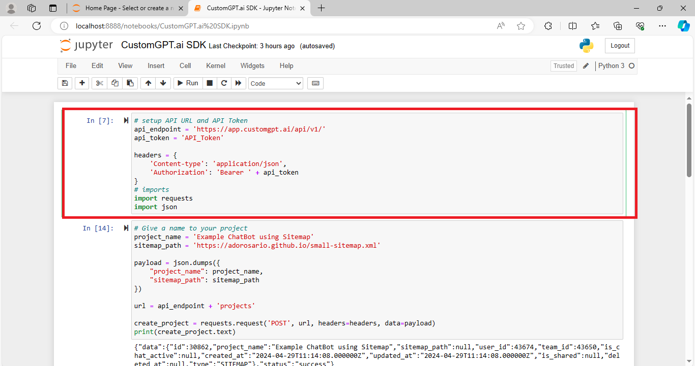Open the Kernel menu

tap(215, 65)
